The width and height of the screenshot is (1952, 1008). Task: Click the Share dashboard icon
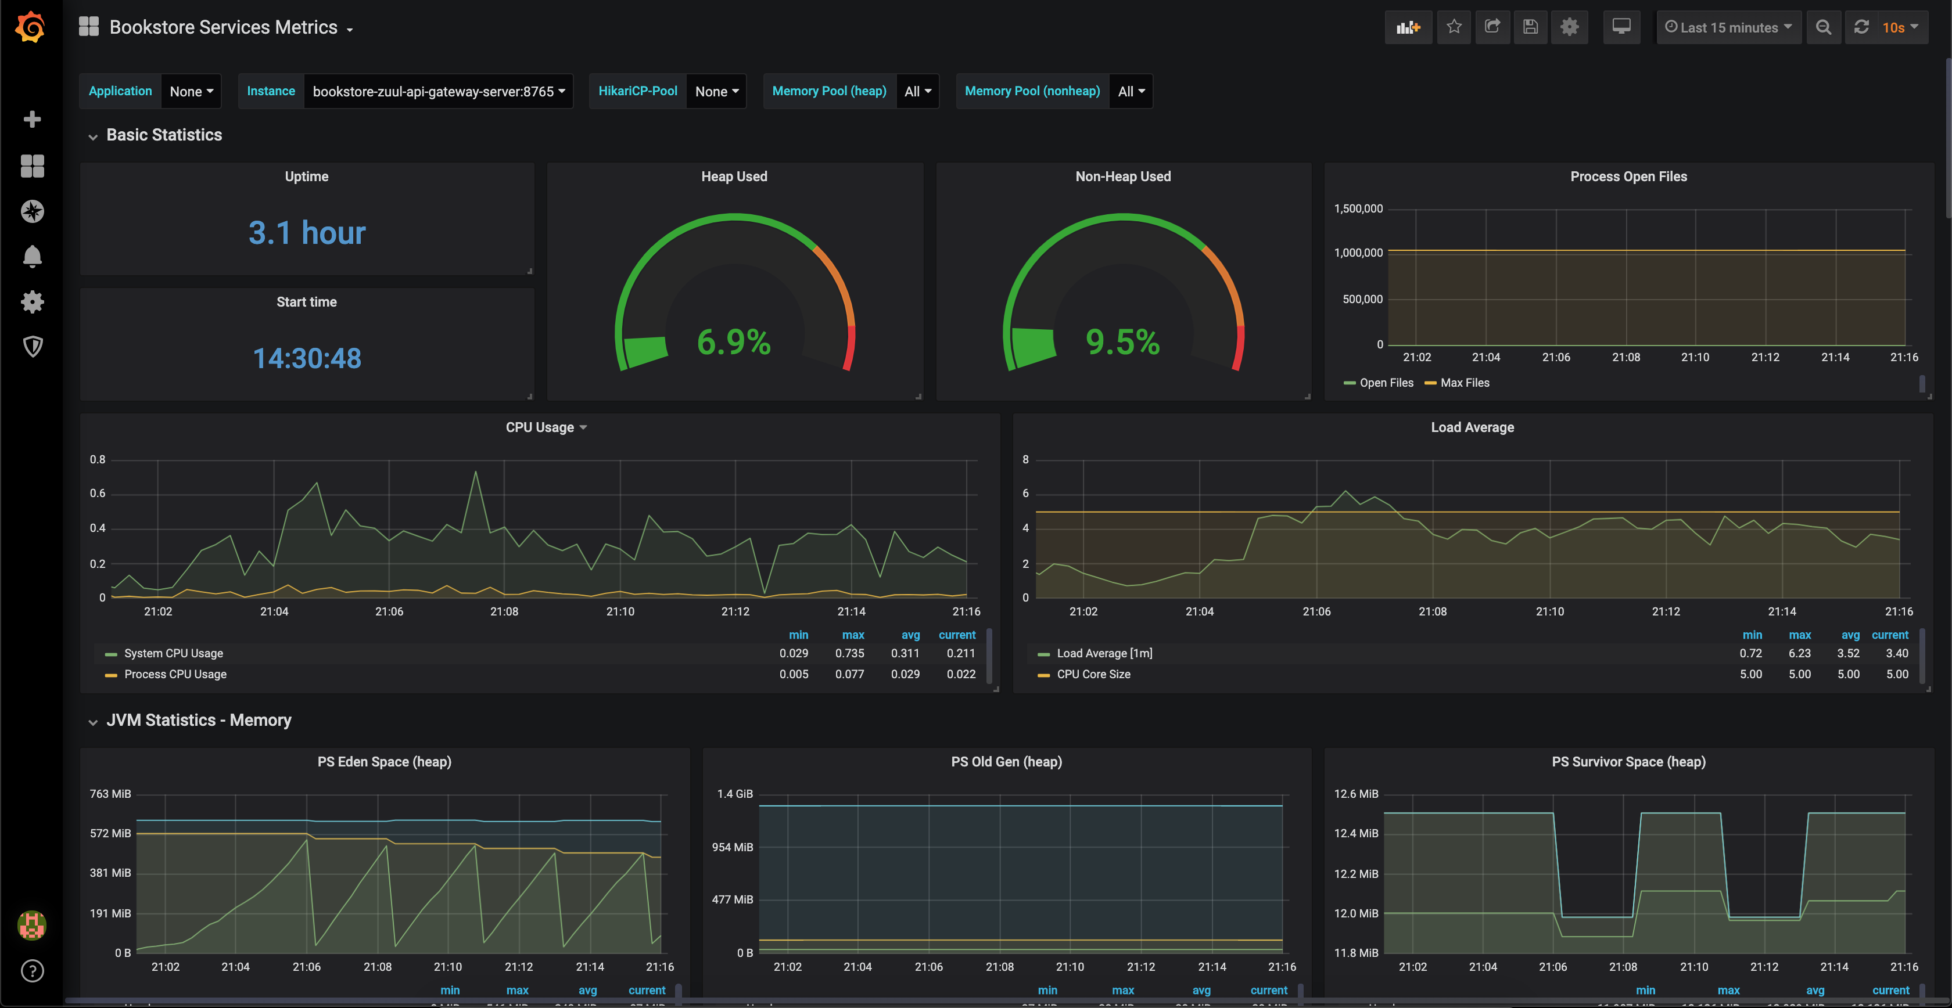click(1492, 27)
